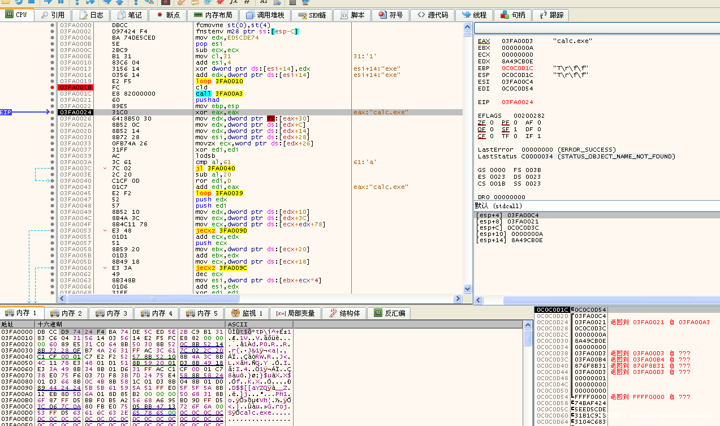Viewport: 720px width, 426px height.
Task: Collapse the fold marker at jl 3FA0040
Action: point(105,168)
